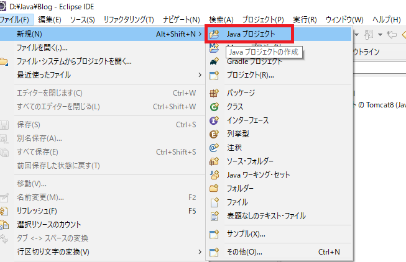406x262 pixels.
Task: Click the wizard icon beside サンプル(X)...
Action: pyautogui.click(x=214, y=234)
